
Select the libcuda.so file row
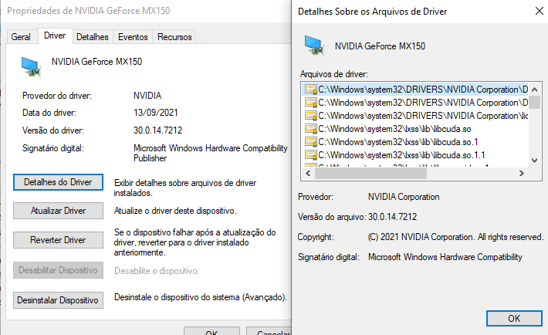(x=415, y=129)
